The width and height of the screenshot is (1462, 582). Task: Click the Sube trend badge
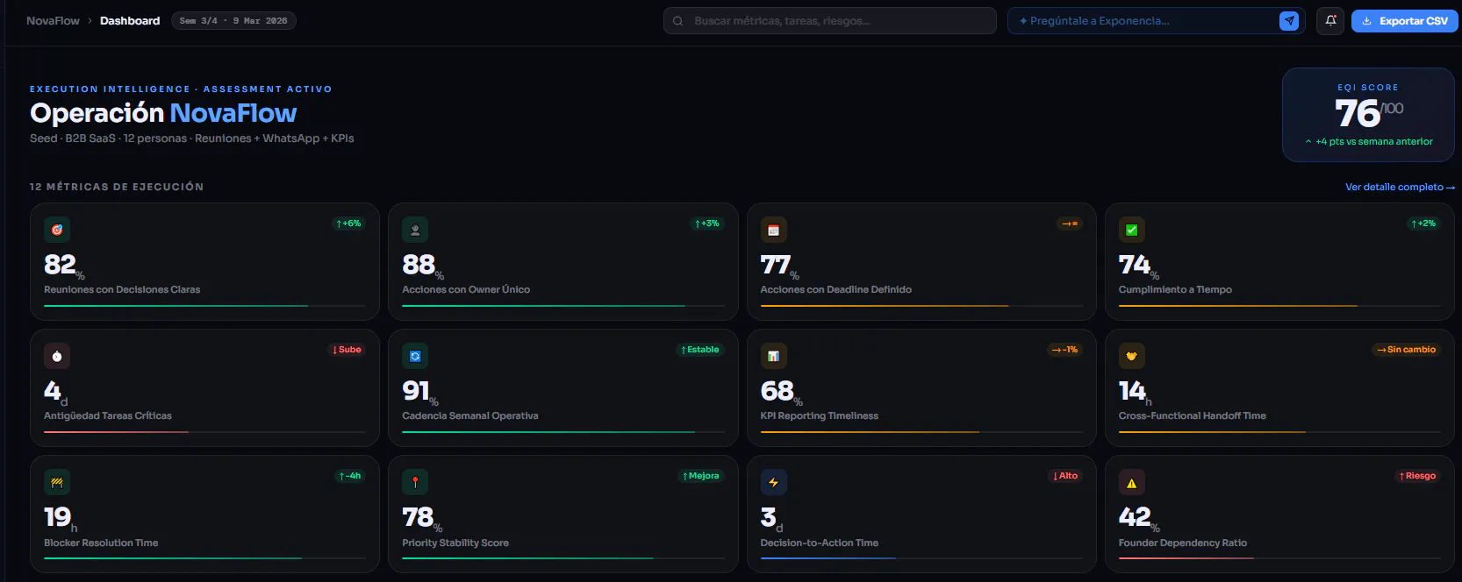[x=347, y=350]
